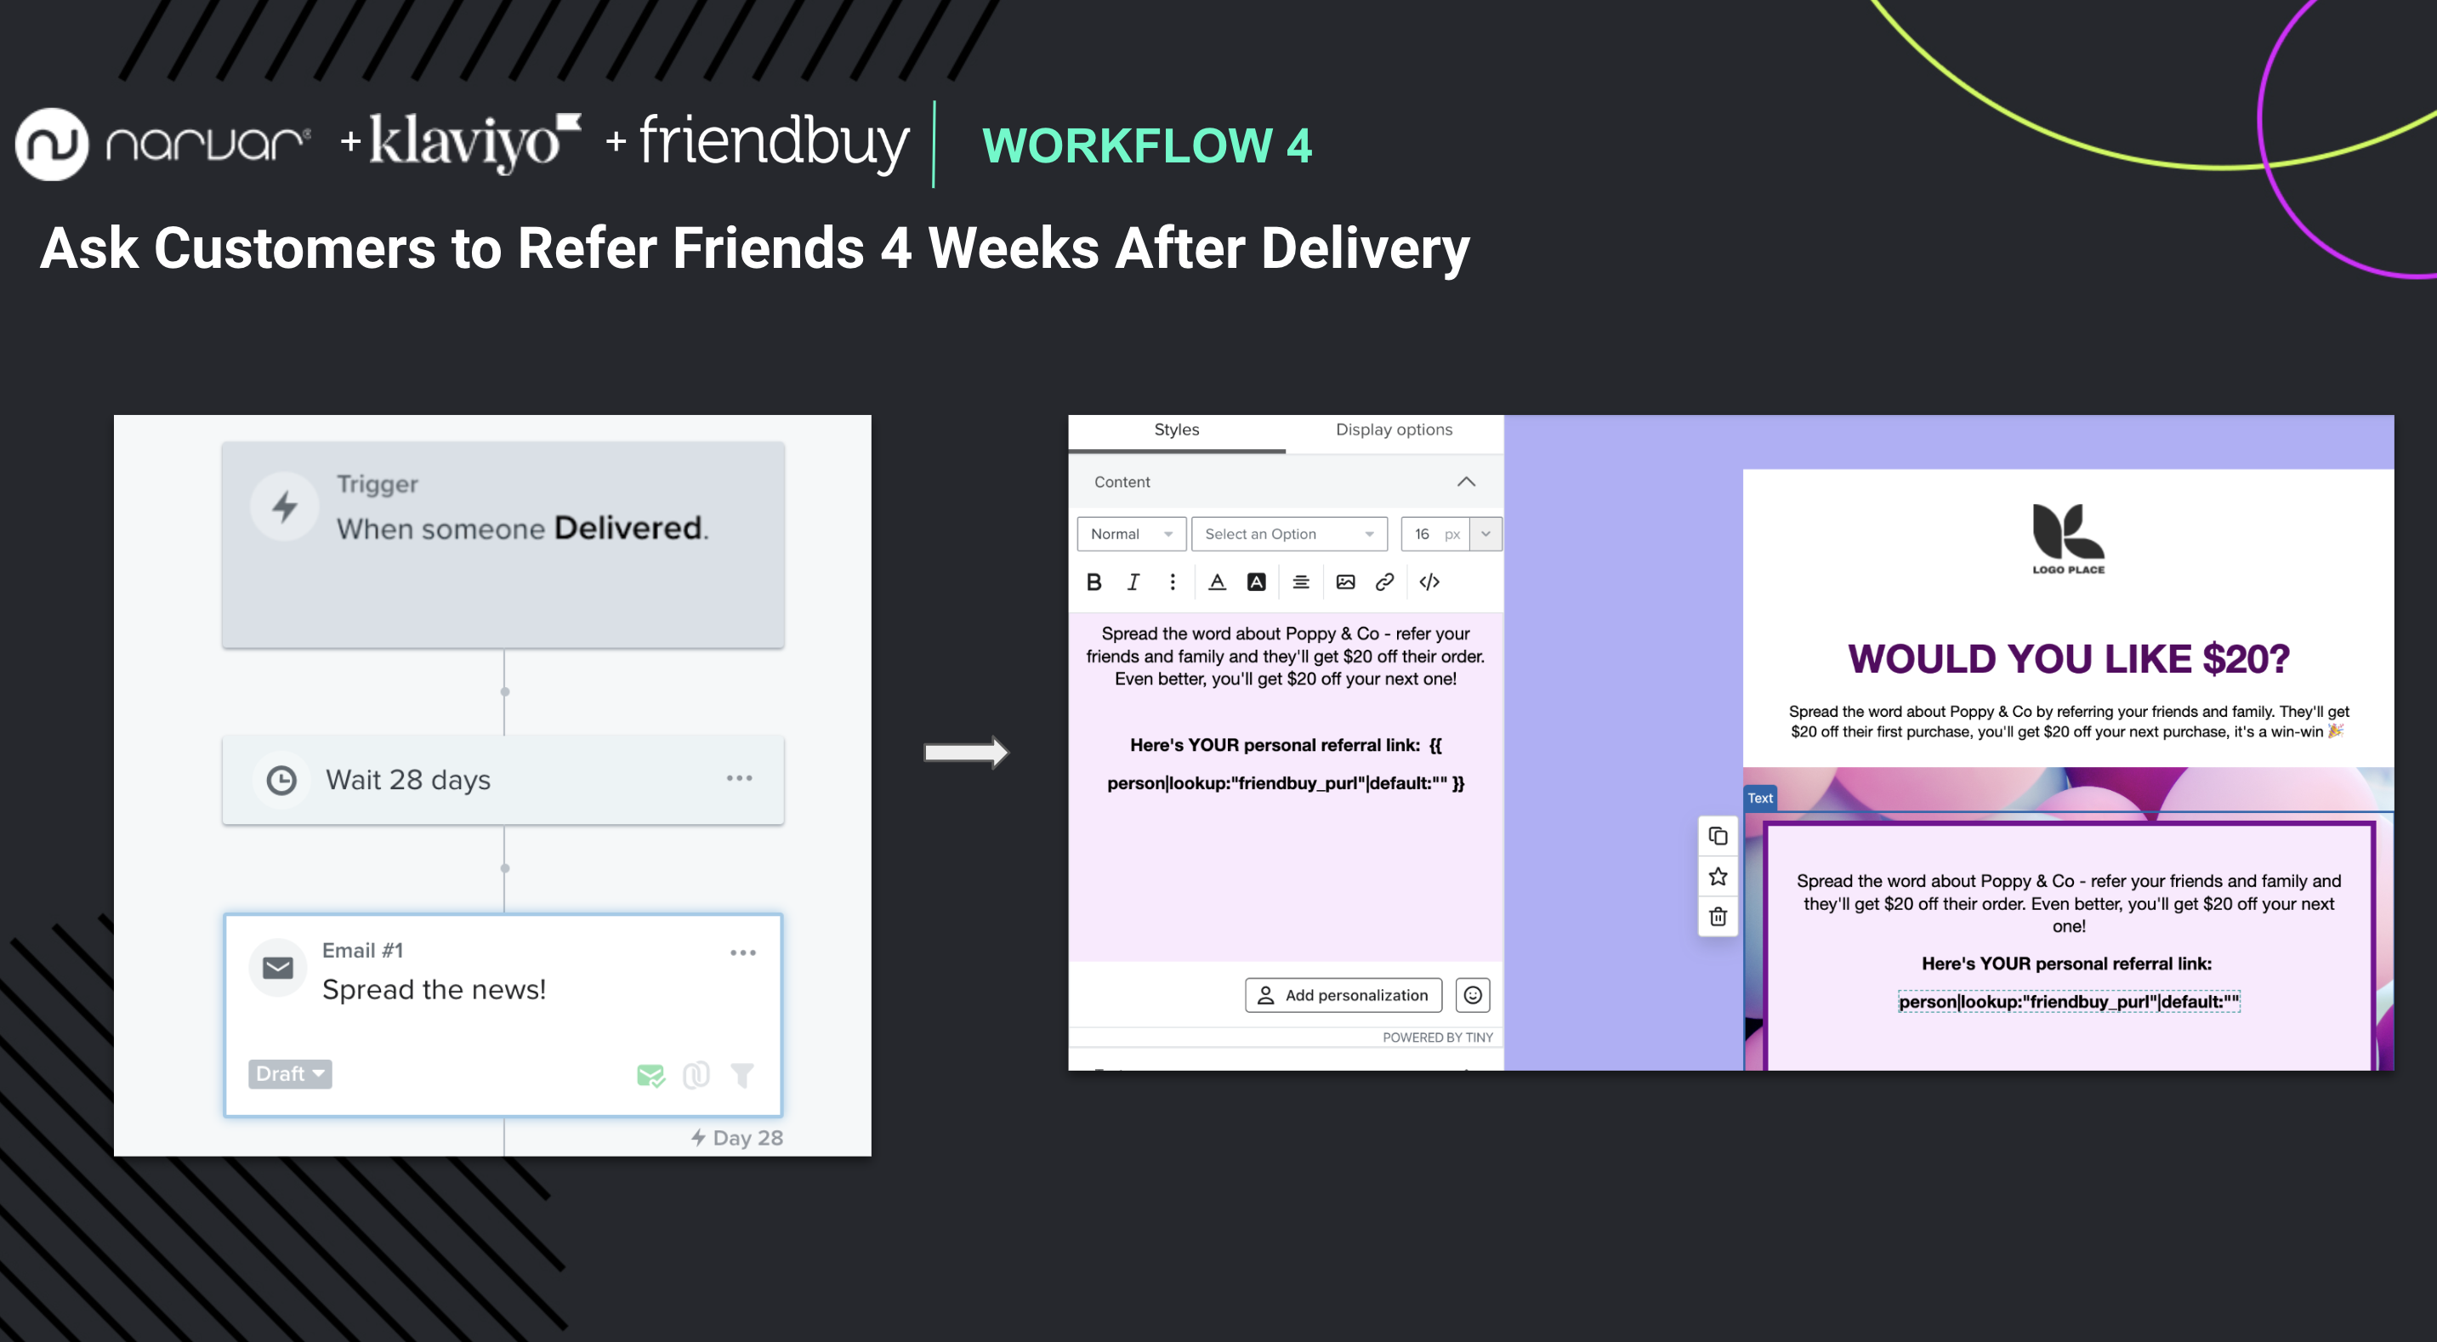Screen dimensions: 2437x1342
Task: Click the source code view icon
Action: click(1429, 580)
